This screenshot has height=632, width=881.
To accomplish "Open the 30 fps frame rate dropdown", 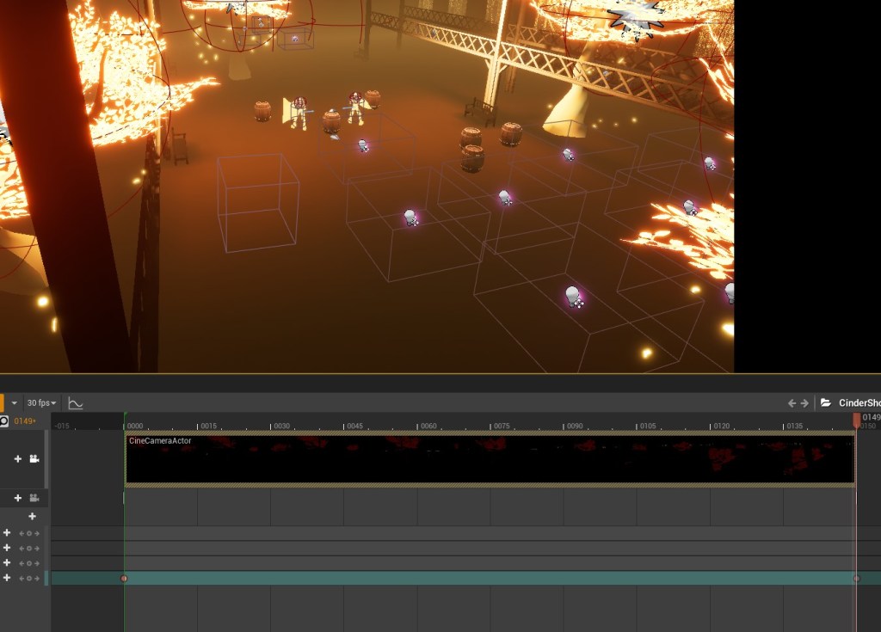I will (x=41, y=403).
